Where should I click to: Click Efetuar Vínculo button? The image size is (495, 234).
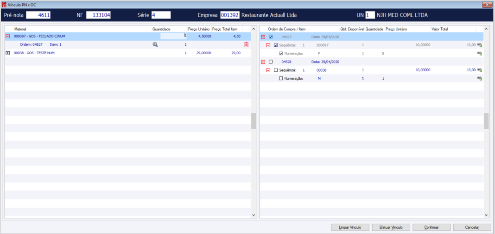click(x=391, y=227)
